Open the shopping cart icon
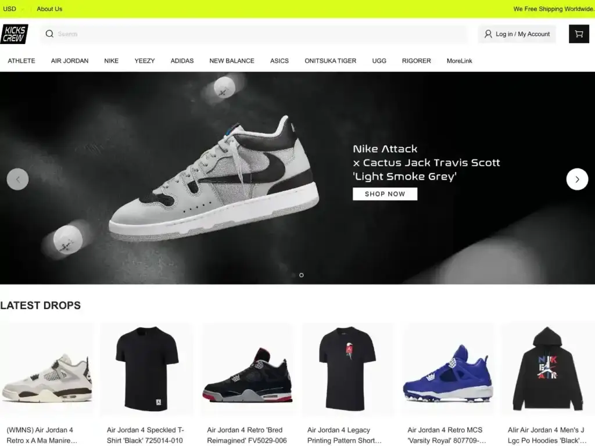This screenshot has width=595, height=446. [579, 34]
